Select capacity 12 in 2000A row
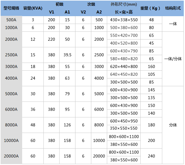 click(33, 39)
